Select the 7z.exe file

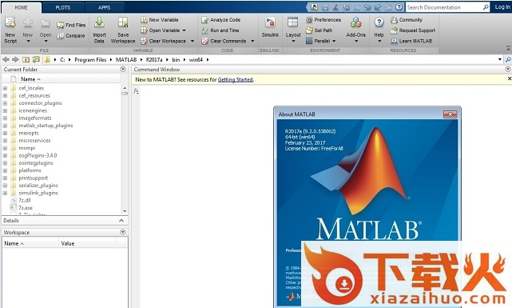[26, 208]
